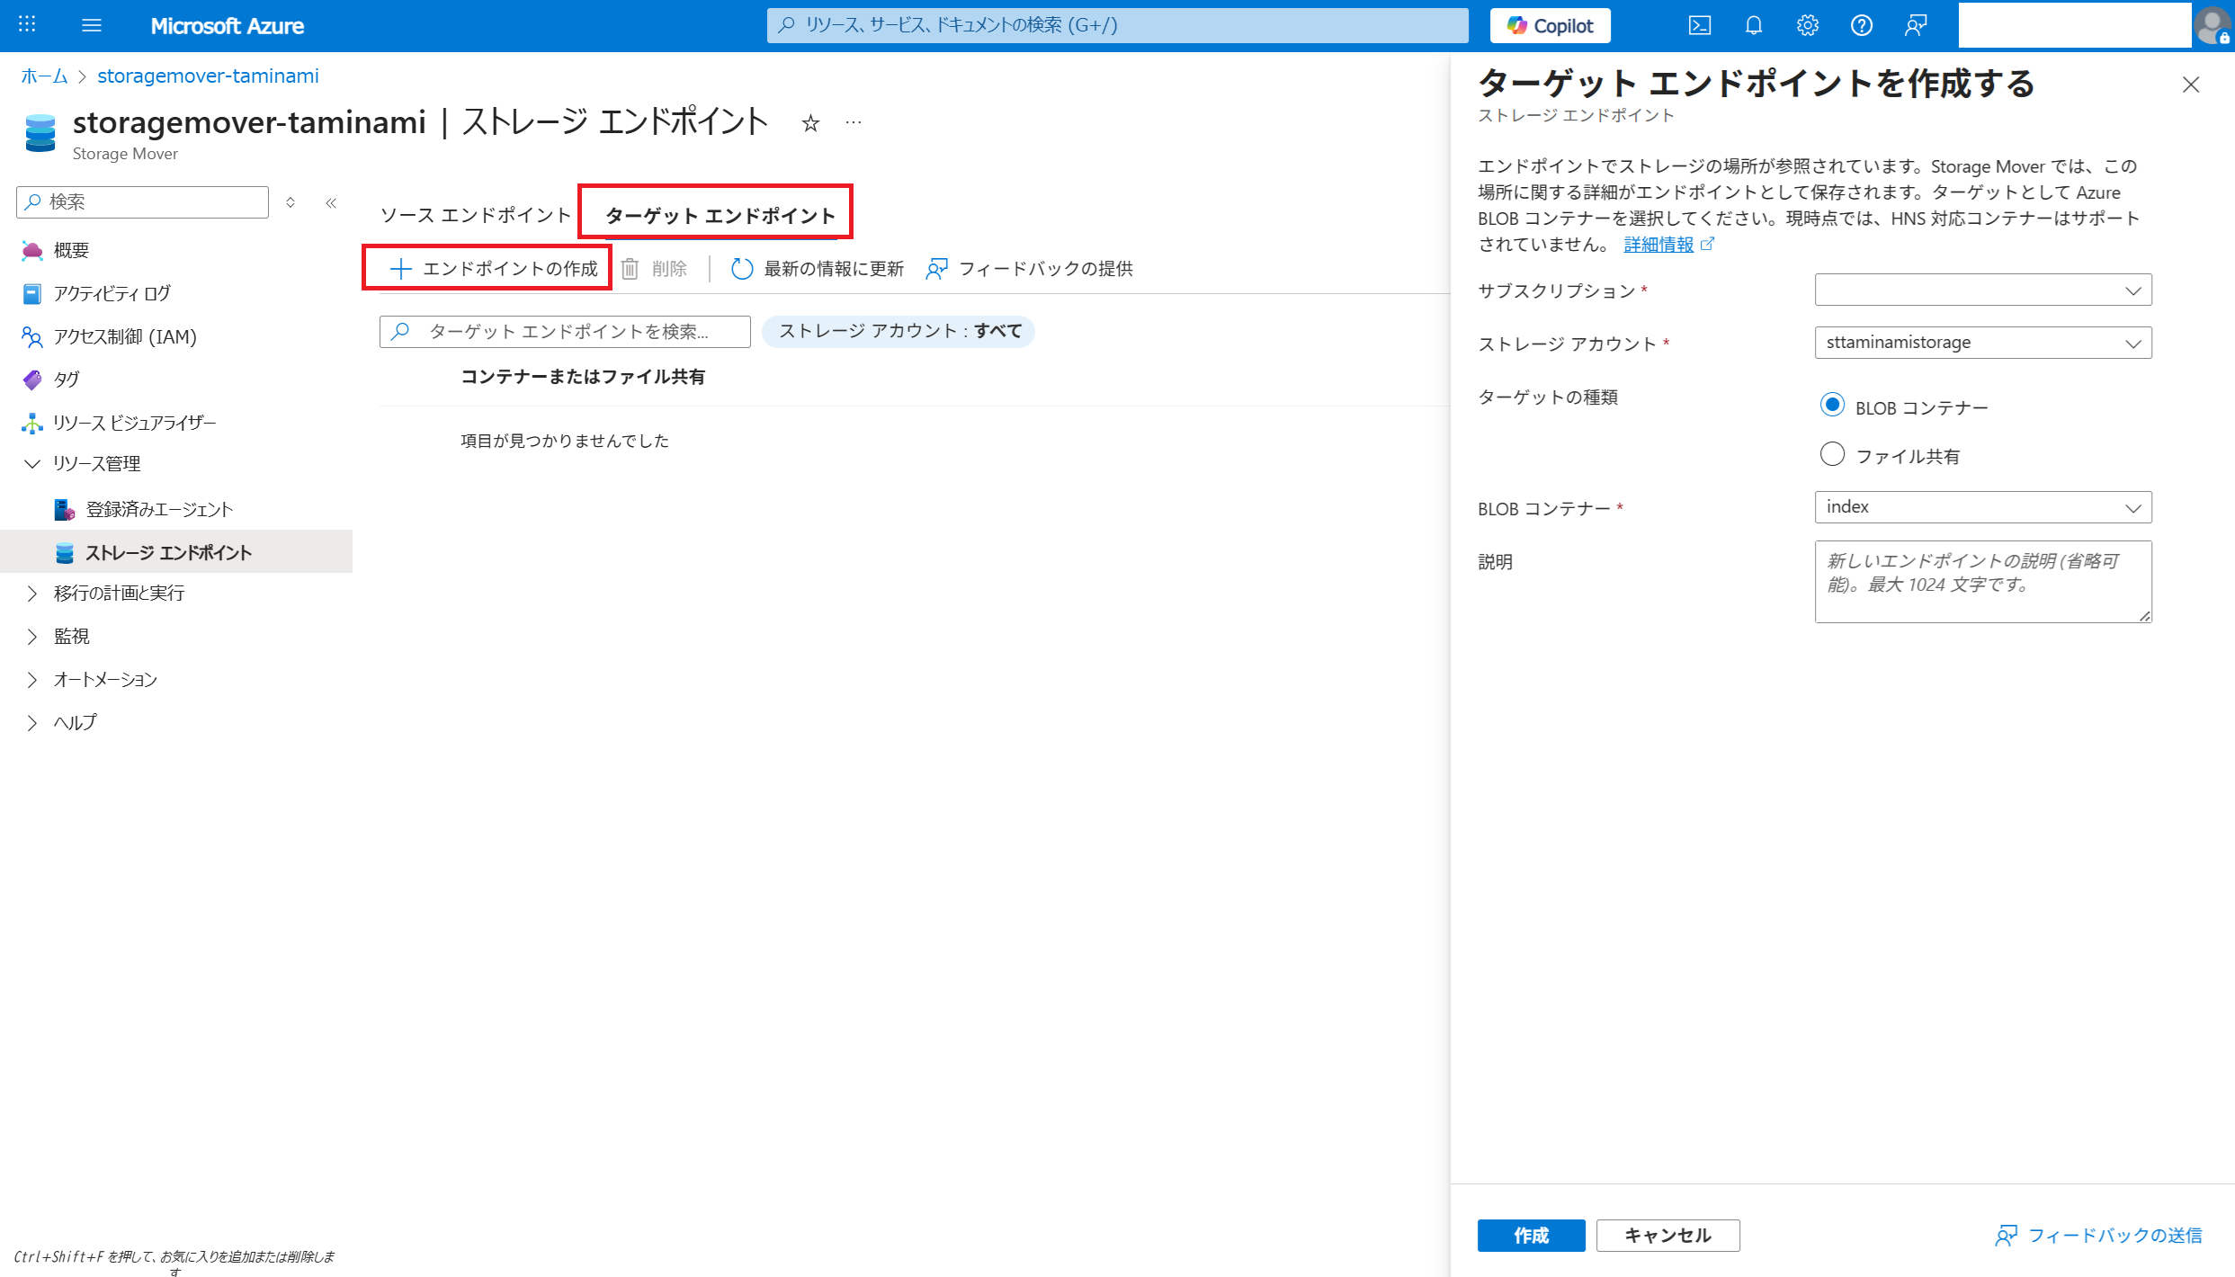Open the BLOB コンテナー dropdown showing index
Image resolution: width=2235 pixels, height=1277 pixels.
pyautogui.click(x=1983, y=507)
